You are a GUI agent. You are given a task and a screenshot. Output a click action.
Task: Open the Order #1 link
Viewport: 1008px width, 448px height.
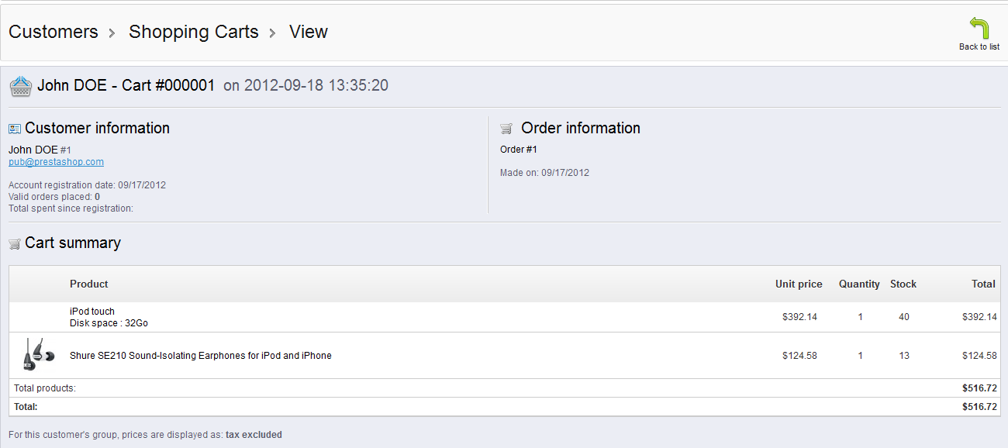pyautogui.click(x=519, y=150)
